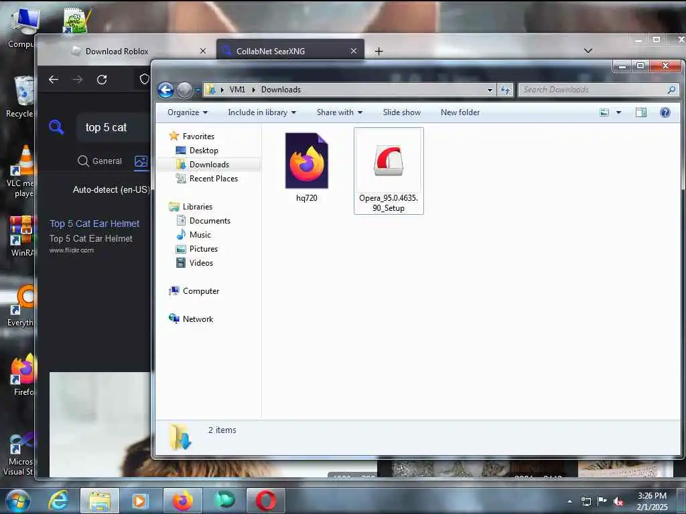Select the Images search category icon

pos(141,161)
